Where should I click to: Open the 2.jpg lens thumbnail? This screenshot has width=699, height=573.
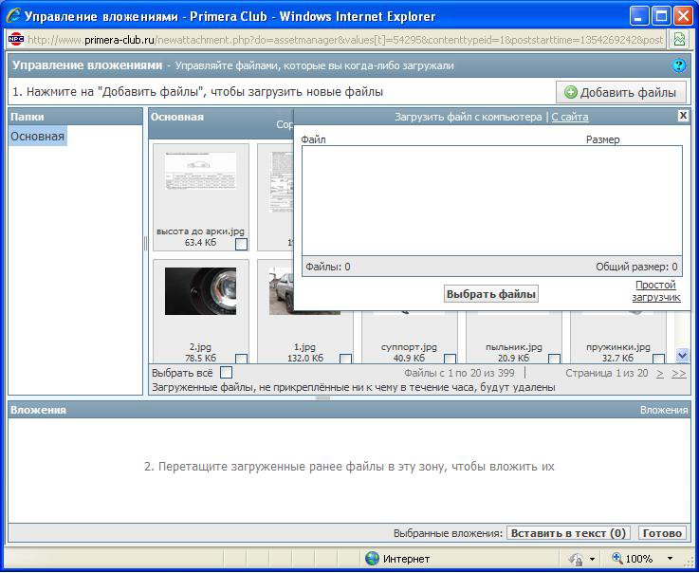click(201, 291)
